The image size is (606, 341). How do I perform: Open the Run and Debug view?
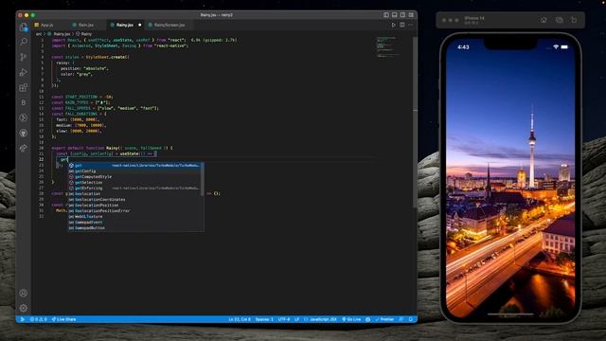pyautogui.click(x=24, y=72)
